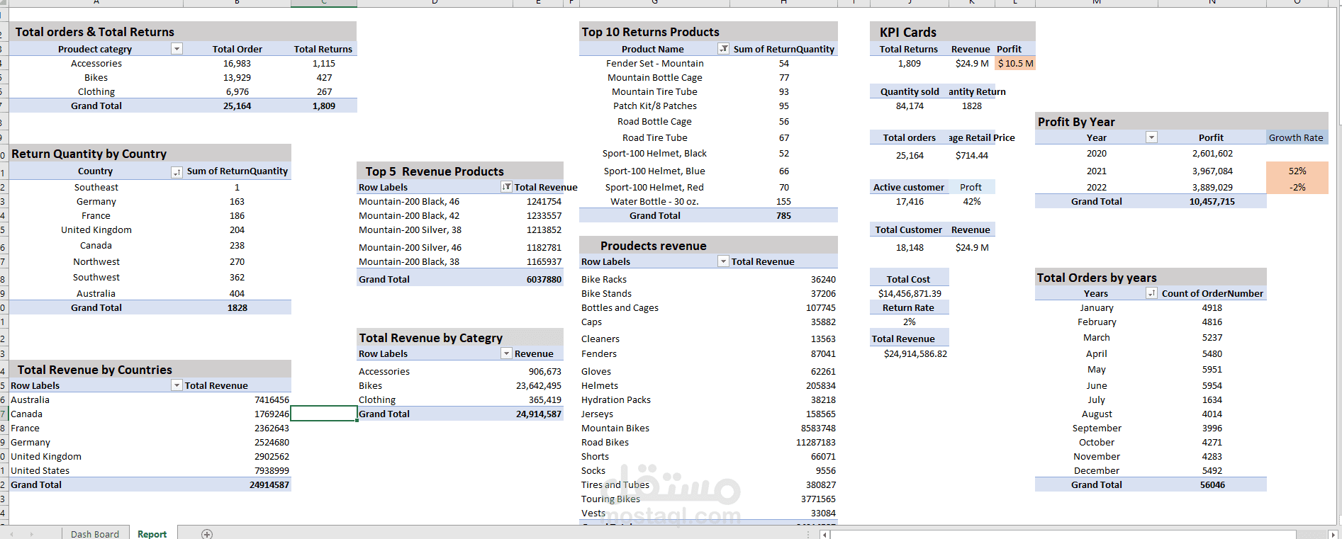Image resolution: width=1342 pixels, height=539 pixels.
Task: Select the orange Porfit KPI cell $10.5 M
Action: 1015,63
